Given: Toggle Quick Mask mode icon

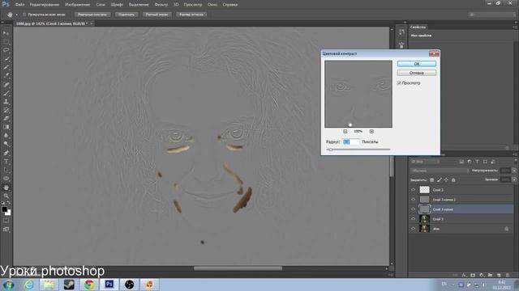Looking at the screenshot, I should pos(6,221).
